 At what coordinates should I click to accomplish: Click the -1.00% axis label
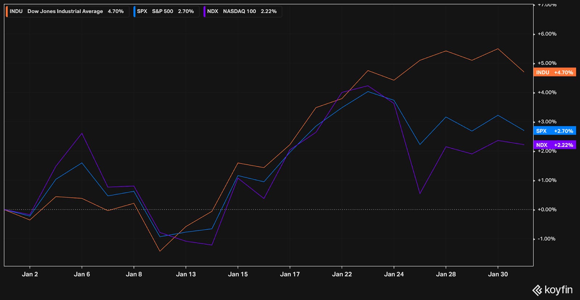point(547,239)
